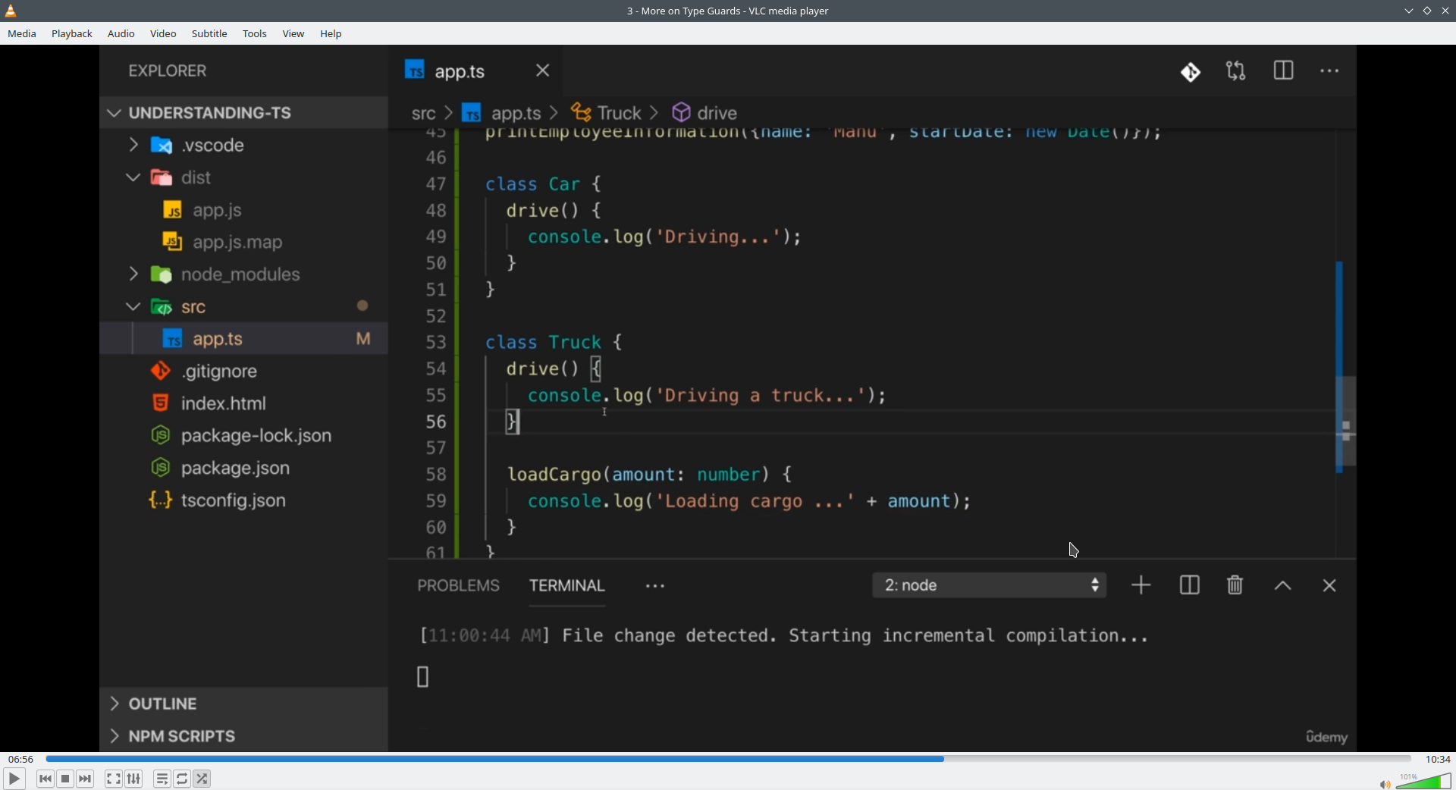Toggle the total time display 10:34

tap(1438, 759)
